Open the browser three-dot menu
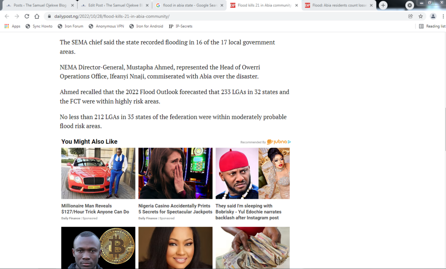Screen dimensions: 446x269 (443, 16)
